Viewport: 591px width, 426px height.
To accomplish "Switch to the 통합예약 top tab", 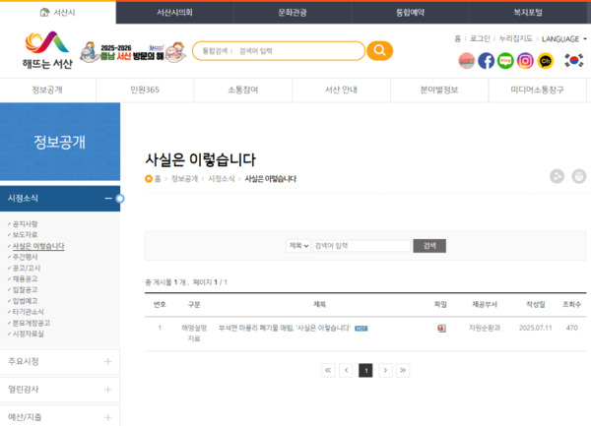I will [x=410, y=13].
